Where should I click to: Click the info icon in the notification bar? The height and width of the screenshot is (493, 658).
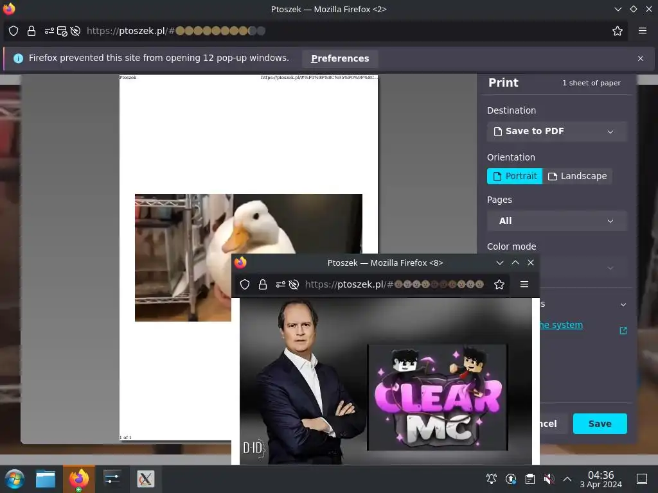(18, 58)
